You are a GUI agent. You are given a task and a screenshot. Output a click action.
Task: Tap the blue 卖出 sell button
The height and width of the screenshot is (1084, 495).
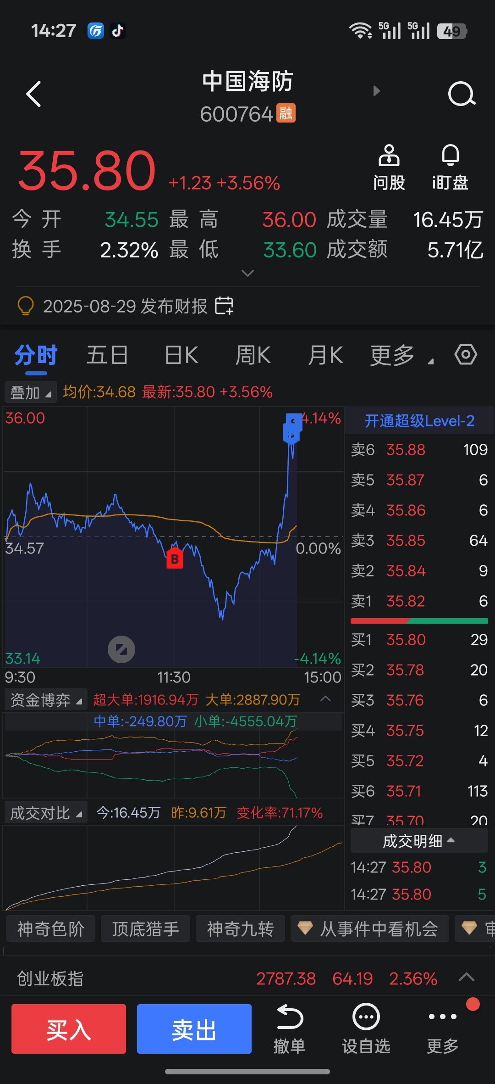pyautogui.click(x=194, y=1029)
